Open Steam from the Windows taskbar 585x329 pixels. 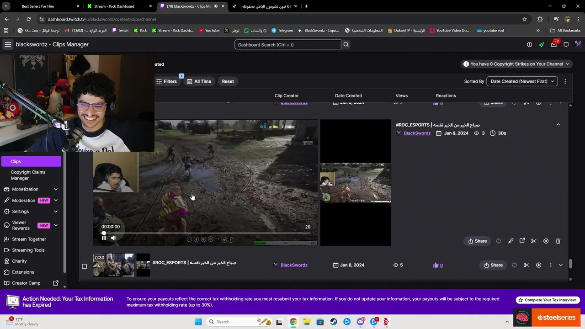click(x=334, y=322)
